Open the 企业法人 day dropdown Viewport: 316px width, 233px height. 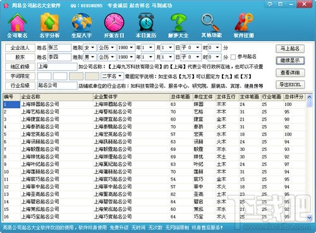tap(167, 48)
